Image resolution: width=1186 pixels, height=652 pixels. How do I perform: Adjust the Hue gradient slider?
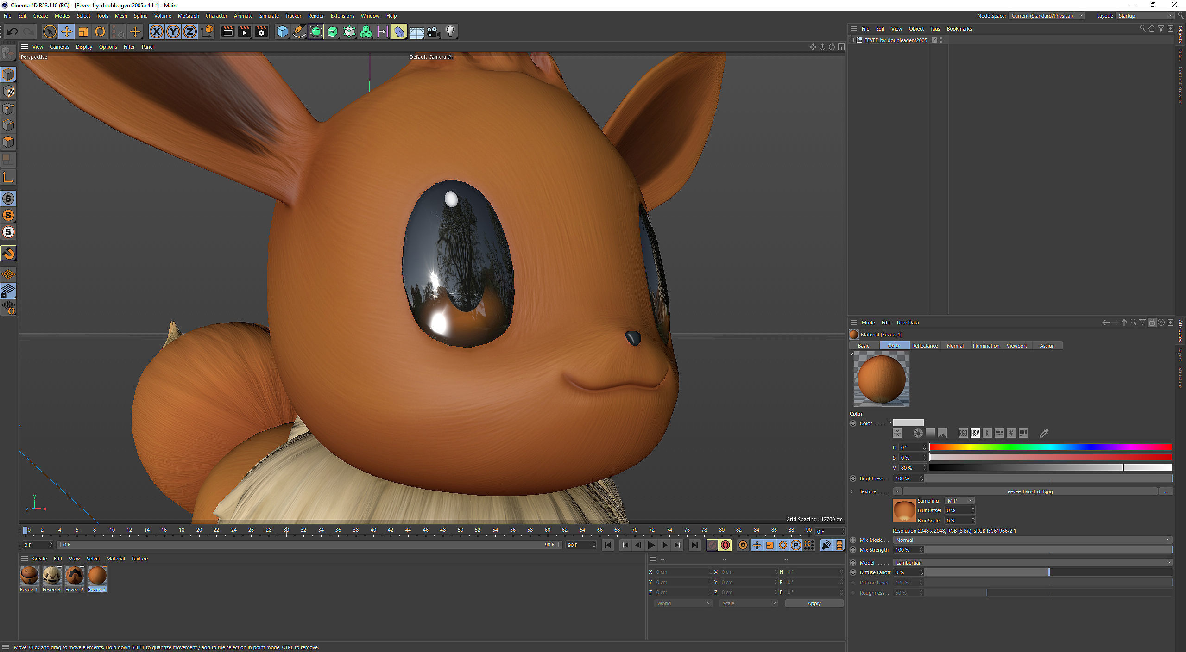pyautogui.click(x=1050, y=447)
